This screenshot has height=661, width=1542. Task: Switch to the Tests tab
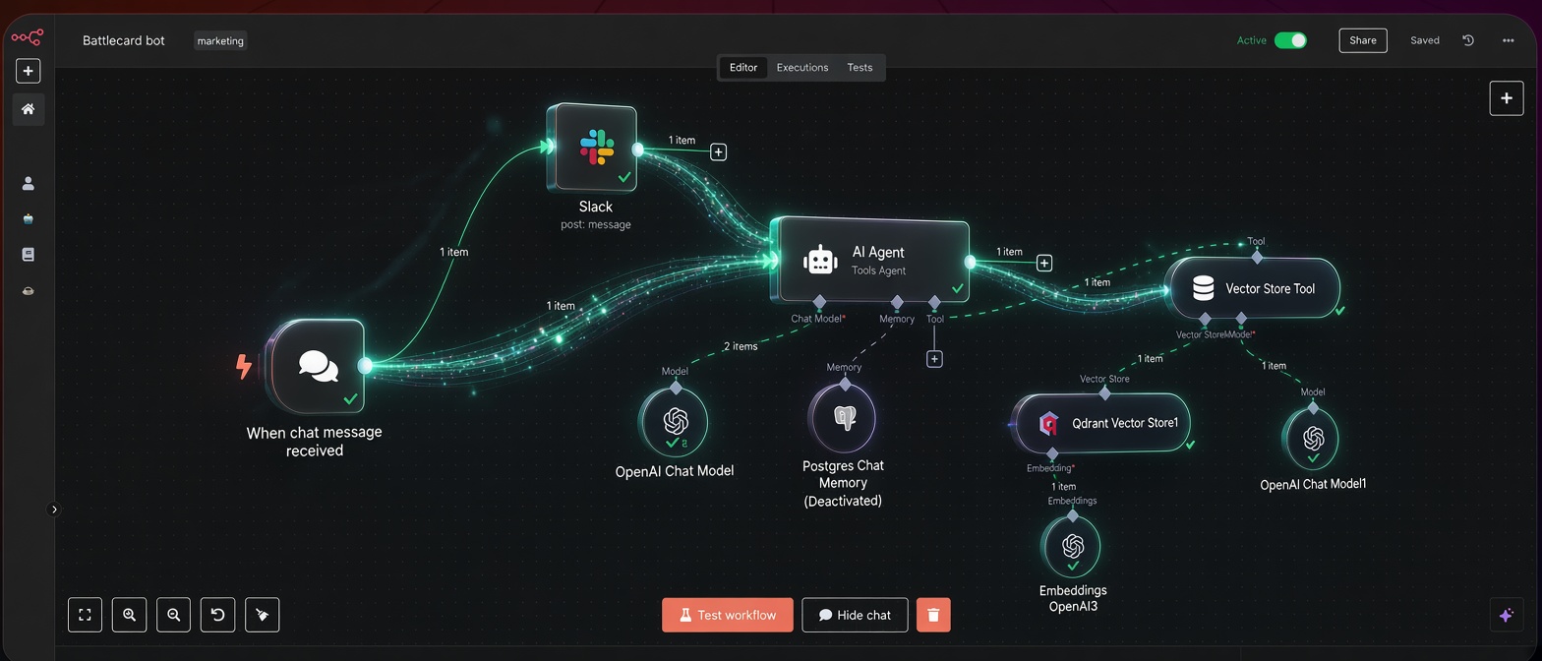pos(860,68)
